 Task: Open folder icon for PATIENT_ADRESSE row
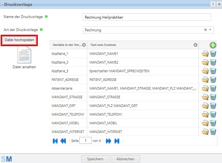205,80
